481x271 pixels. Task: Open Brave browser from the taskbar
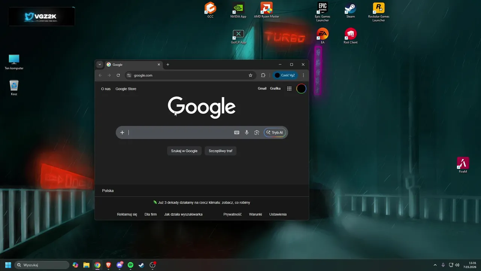click(108, 265)
